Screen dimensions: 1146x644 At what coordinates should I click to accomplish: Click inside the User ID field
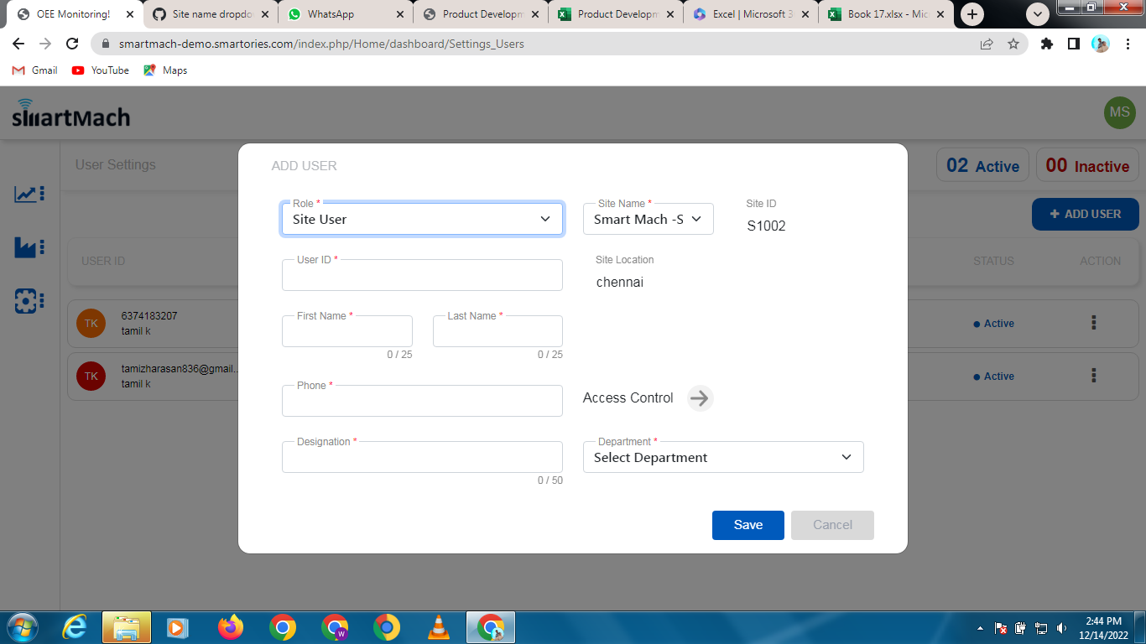[x=422, y=275]
